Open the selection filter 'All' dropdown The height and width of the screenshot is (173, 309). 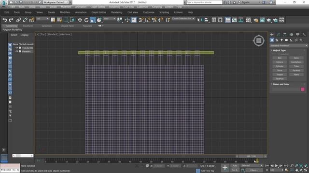coord(42,19)
